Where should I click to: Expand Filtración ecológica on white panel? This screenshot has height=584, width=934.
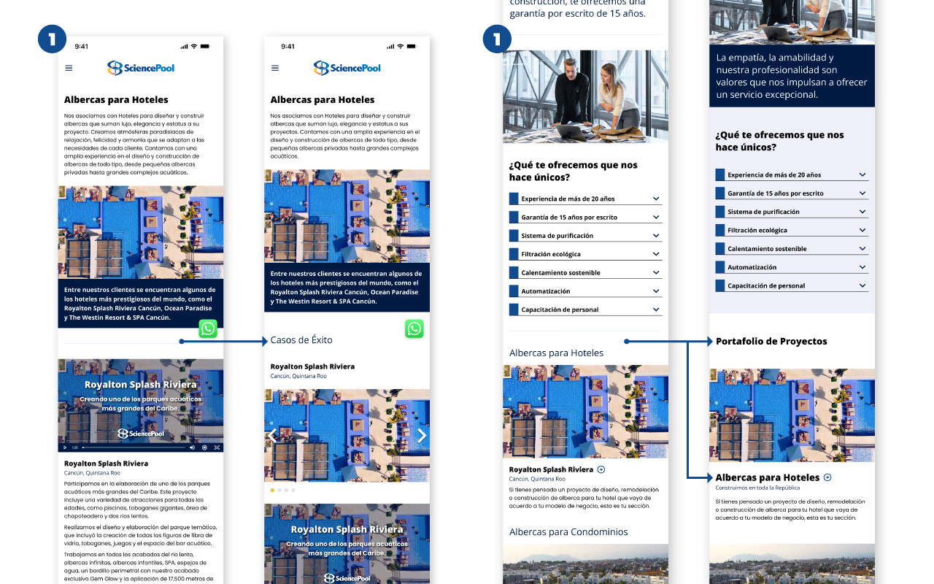point(585,254)
